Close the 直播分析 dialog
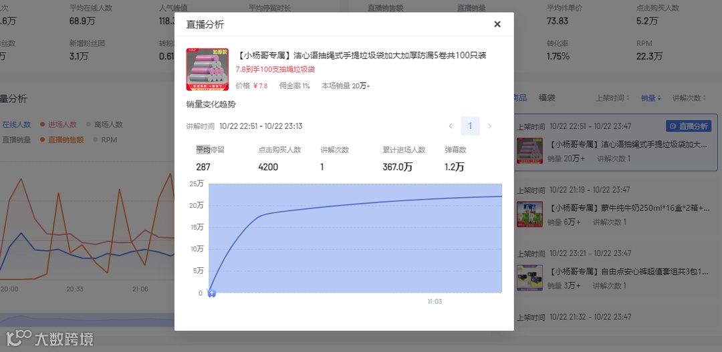The height and width of the screenshot is (352, 722). pos(497,25)
